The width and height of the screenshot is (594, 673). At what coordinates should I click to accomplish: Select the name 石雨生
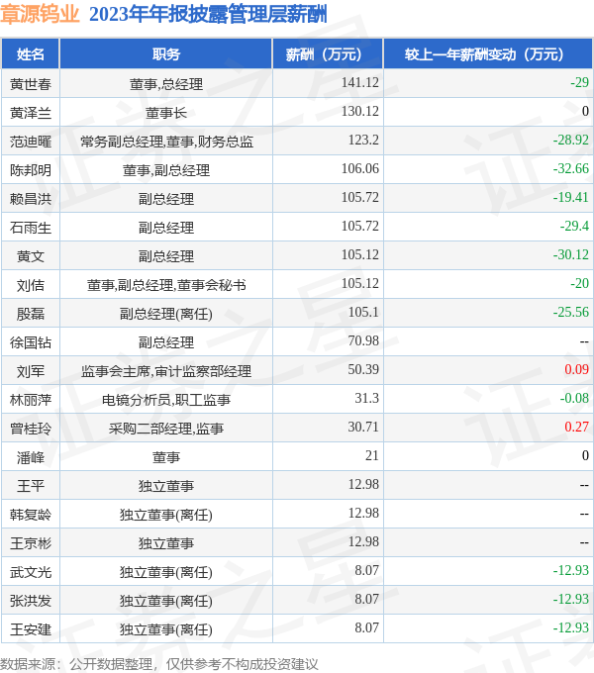coord(31,228)
